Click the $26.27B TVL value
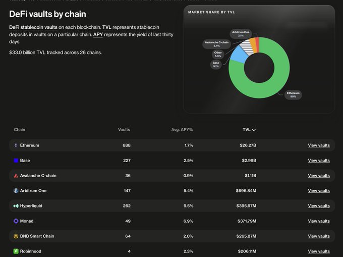This screenshot has width=343, height=257. 248,145
